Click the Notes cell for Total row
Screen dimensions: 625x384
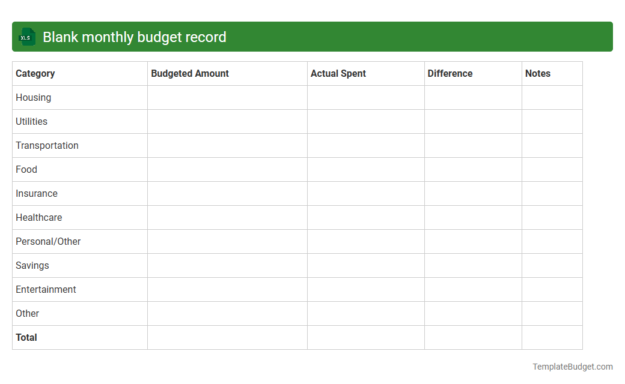pyautogui.click(x=552, y=337)
